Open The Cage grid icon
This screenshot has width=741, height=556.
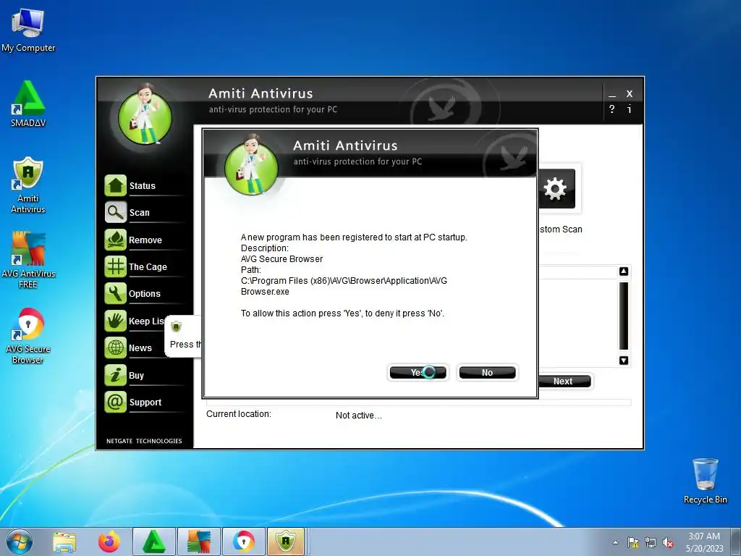tap(115, 266)
